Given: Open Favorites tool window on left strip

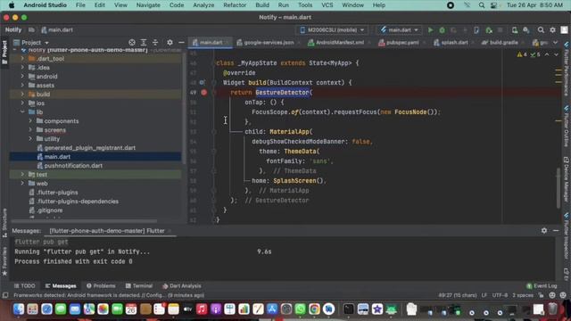Looking at the screenshot, I should (4, 260).
